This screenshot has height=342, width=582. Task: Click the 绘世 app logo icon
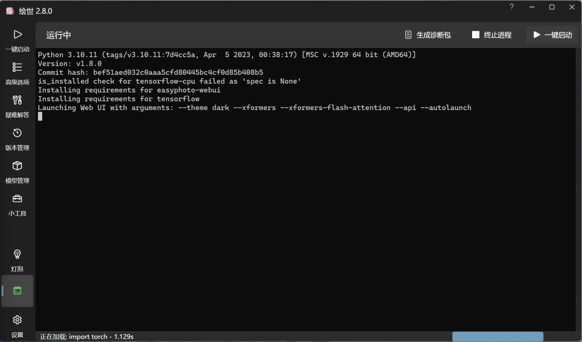point(10,11)
